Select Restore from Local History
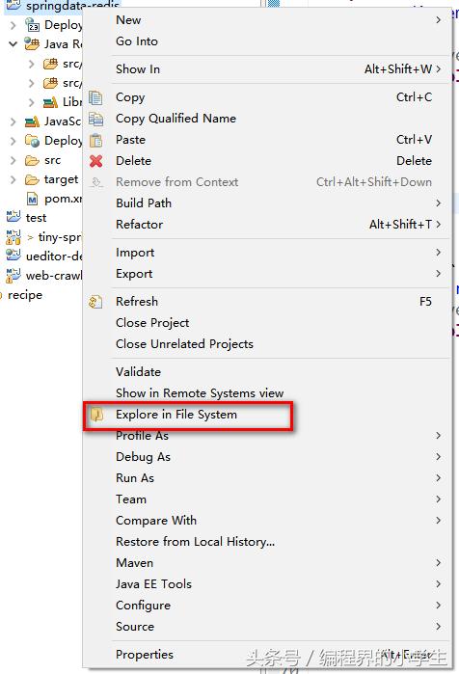This screenshot has width=459, height=674. click(x=195, y=542)
